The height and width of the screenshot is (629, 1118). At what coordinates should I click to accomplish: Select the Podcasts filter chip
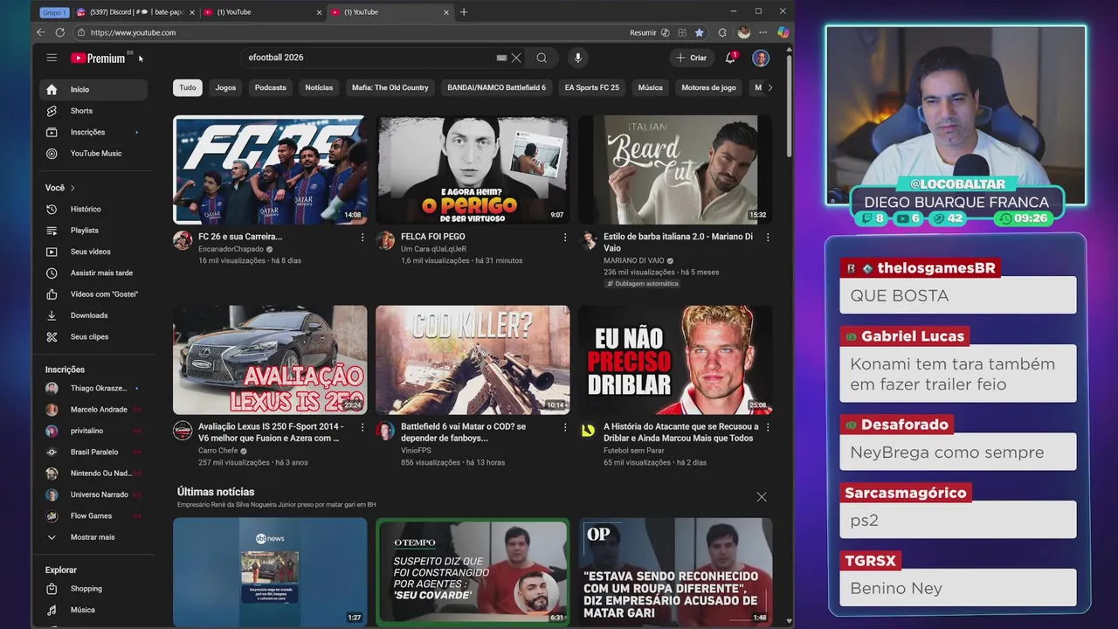click(271, 87)
